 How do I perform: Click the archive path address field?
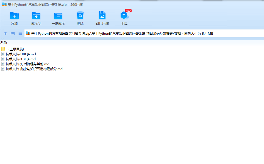point(144,33)
